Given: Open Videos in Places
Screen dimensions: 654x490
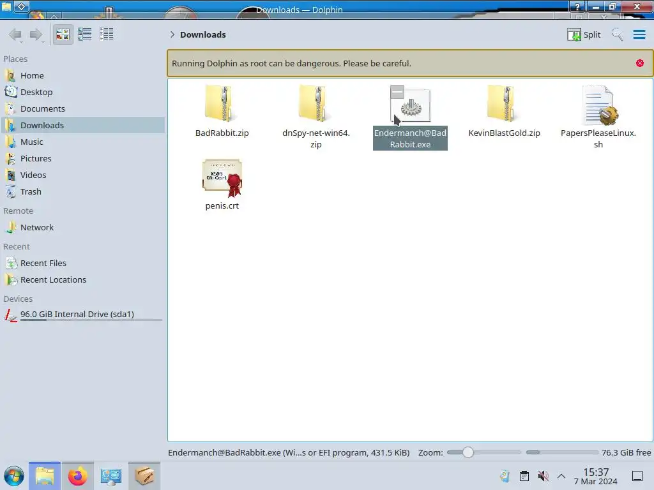Looking at the screenshot, I should coord(84,175).
